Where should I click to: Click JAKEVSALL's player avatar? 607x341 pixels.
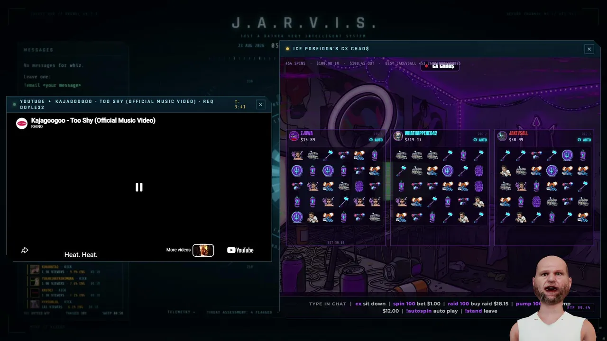[x=502, y=136]
